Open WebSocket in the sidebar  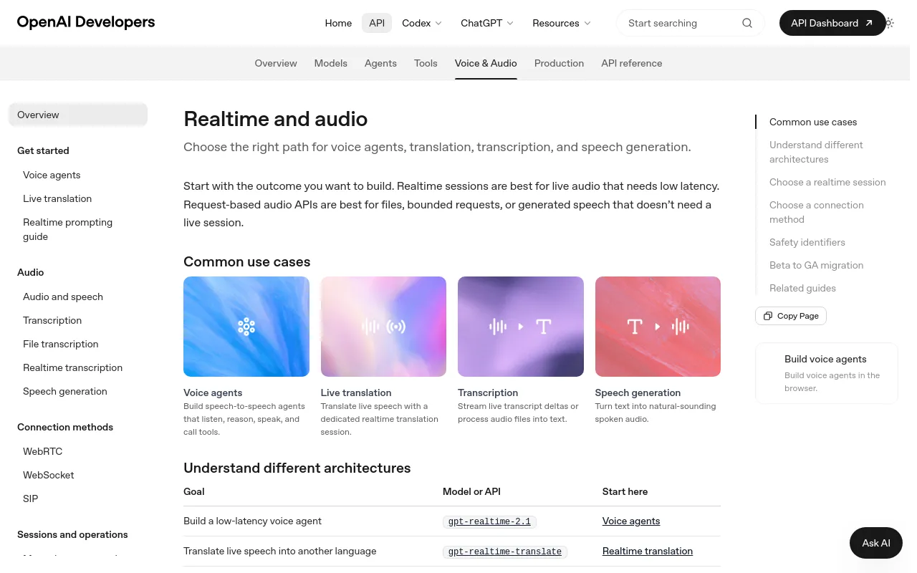click(x=49, y=475)
